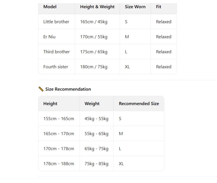Select the "Little brother" model cell

(56, 22)
